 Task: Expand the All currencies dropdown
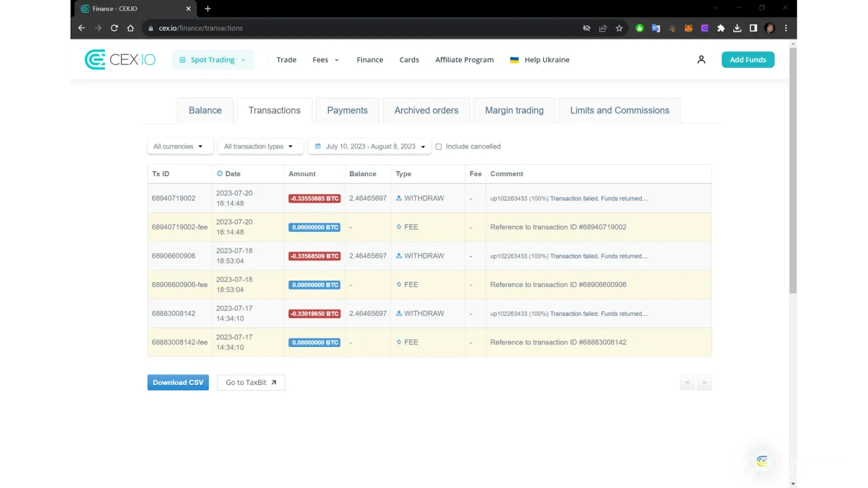(x=180, y=146)
